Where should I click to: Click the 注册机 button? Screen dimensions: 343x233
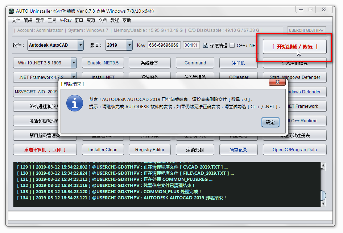pyautogui.click(x=238, y=63)
